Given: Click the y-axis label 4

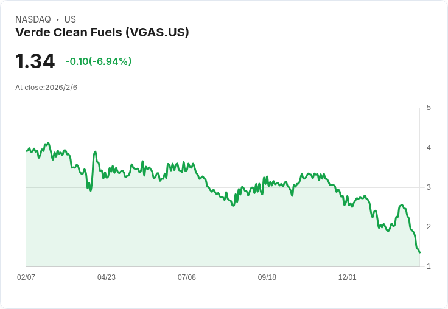Looking at the screenshot, I should pos(429,148).
